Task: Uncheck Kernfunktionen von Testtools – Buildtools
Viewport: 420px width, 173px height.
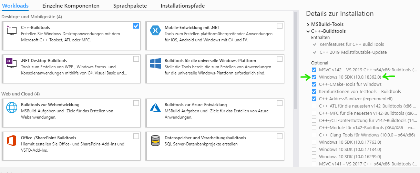Action: pyautogui.click(x=314, y=91)
